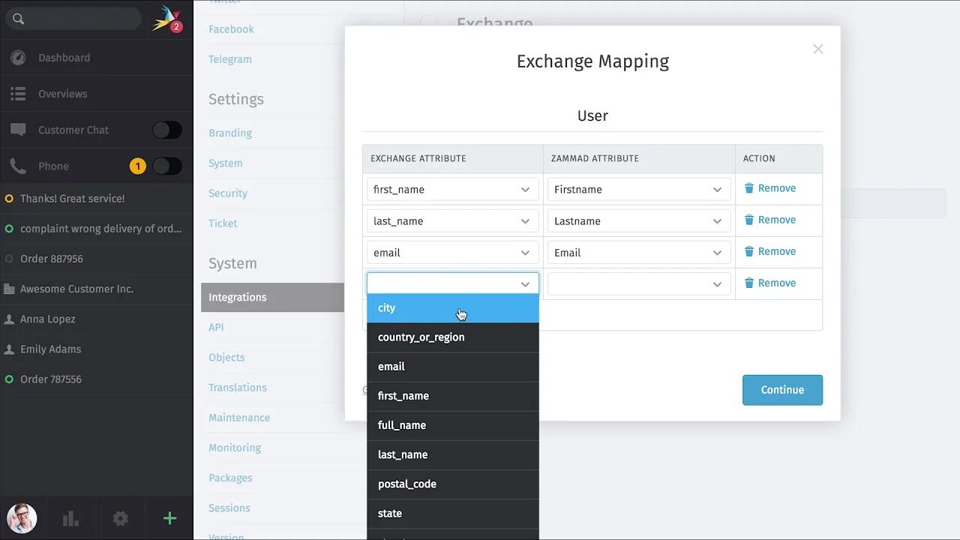Image resolution: width=960 pixels, height=540 pixels.
Task: Select postal_code from the dropdown list
Action: [453, 484]
